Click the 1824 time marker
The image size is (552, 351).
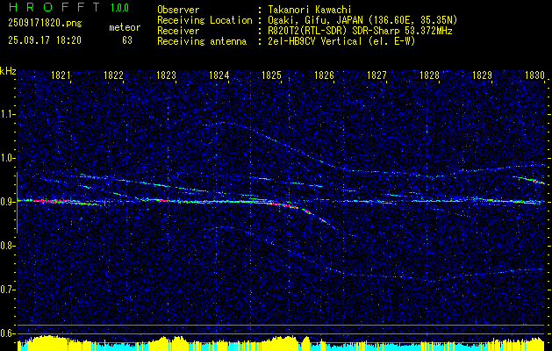[x=219, y=75]
